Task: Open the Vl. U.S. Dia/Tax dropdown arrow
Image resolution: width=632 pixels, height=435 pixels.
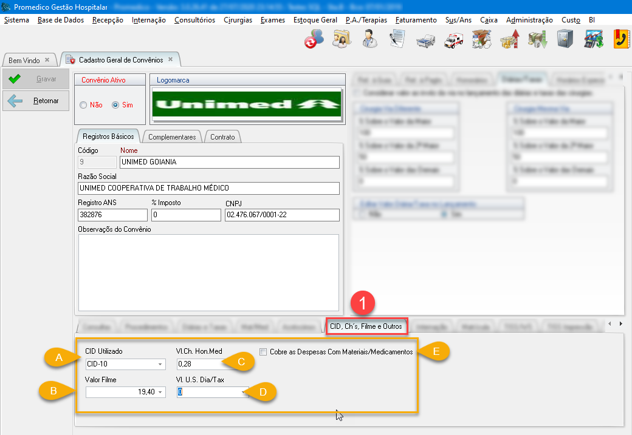Action: [x=245, y=393]
